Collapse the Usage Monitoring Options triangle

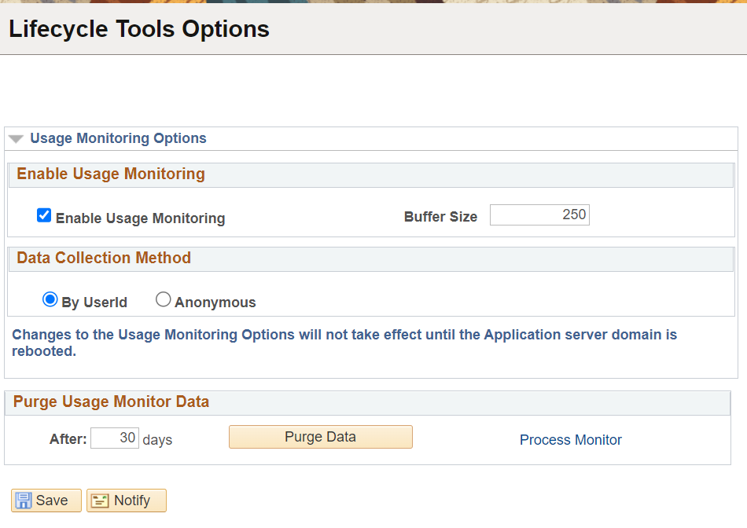(16, 139)
